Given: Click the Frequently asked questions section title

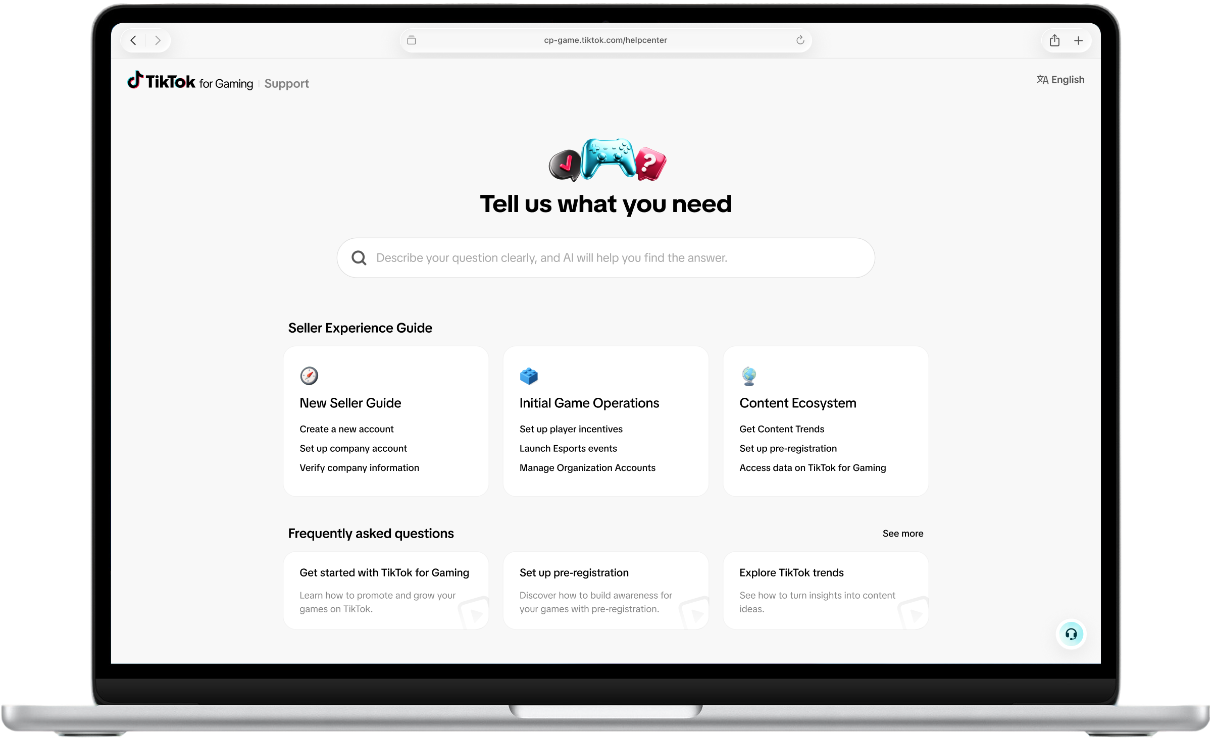Looking at the screenshot, I should click(371, 534).
